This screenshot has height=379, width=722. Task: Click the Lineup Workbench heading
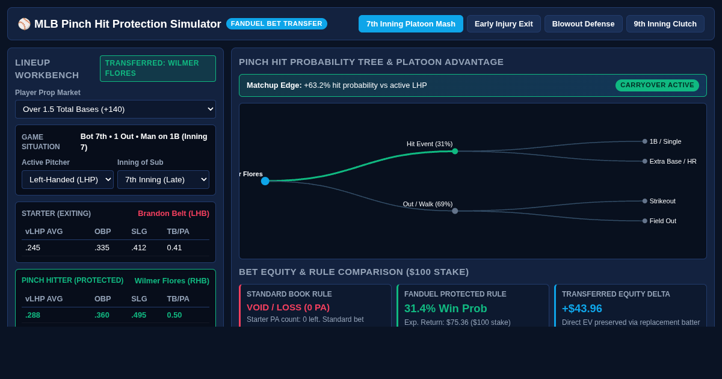(47, 69)
